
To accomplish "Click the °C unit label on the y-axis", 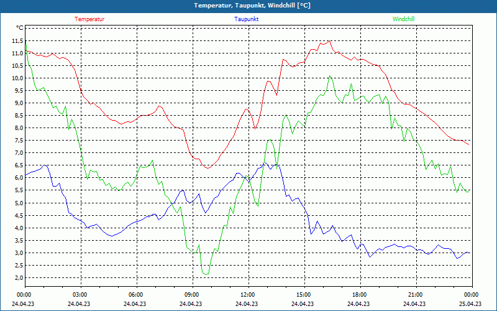I will click(20, 28).
